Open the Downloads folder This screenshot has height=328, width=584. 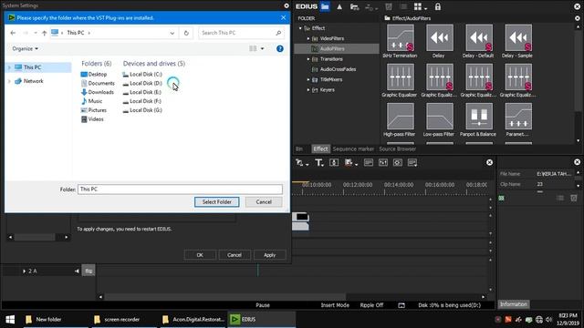[x=98, y=92]
